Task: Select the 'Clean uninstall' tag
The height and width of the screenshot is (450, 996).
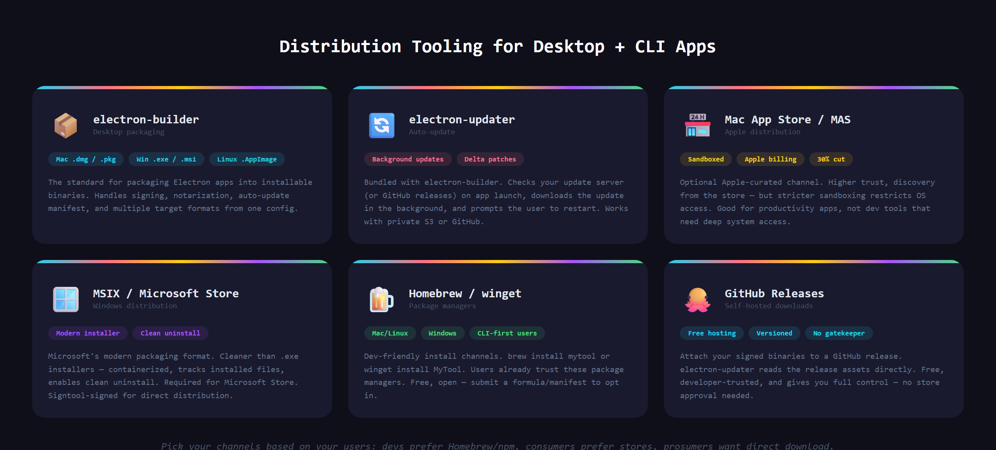Action: pos(170,333)
